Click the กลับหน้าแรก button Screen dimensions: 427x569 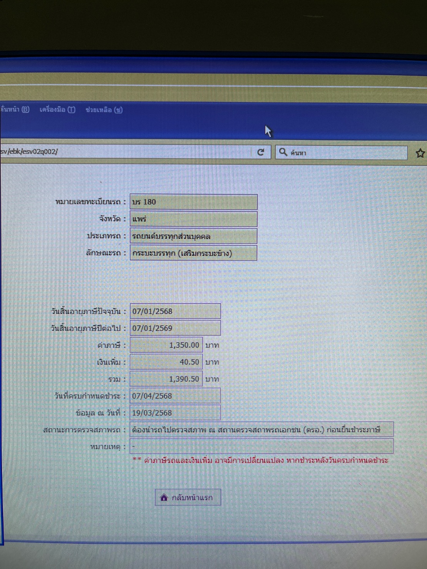coord(188,497)
